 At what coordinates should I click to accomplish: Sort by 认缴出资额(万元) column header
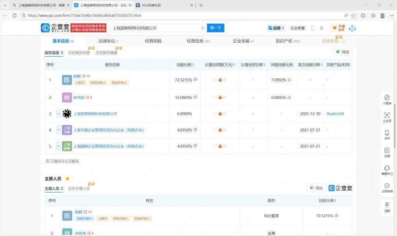220,65
